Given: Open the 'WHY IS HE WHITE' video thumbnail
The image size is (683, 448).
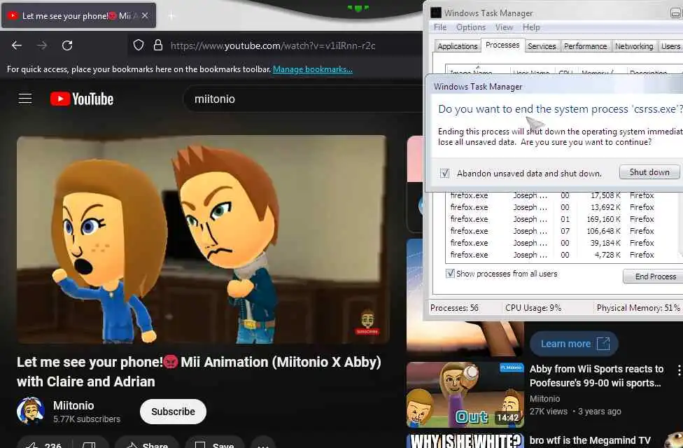Looking at the screenshot, I should (465, 440).
